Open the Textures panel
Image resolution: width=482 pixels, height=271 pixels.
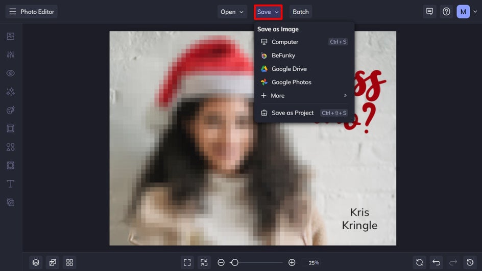coord(10,202)
